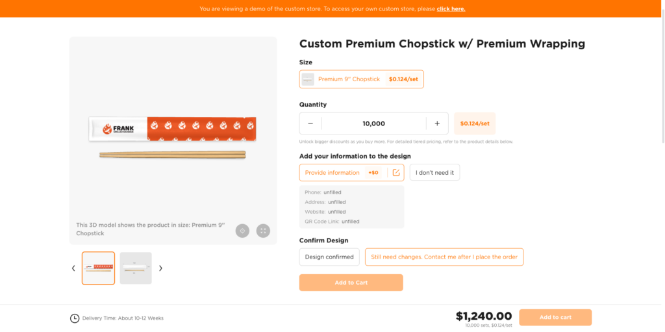Increase quantity with plus button

[437, 123]
